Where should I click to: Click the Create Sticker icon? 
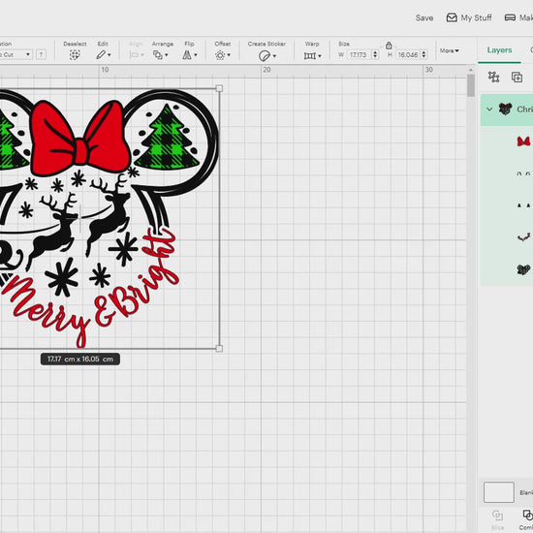tap(265, 56)
